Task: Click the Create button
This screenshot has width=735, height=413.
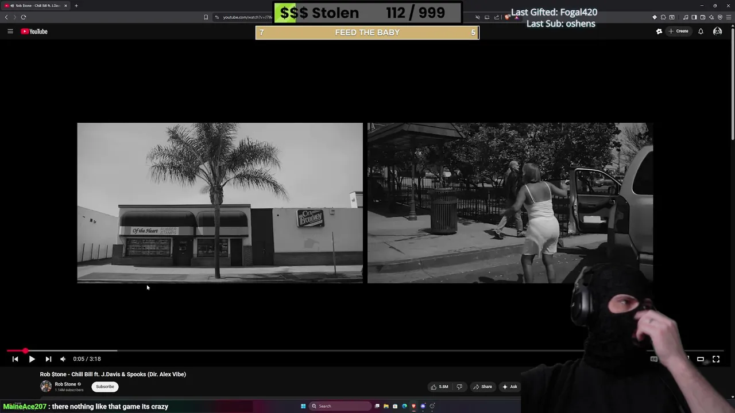Action: tap(678, 32)
